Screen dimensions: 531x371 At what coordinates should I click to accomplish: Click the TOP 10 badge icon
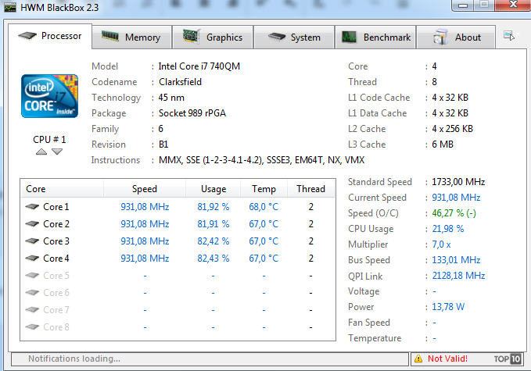(x=508, y=359)
